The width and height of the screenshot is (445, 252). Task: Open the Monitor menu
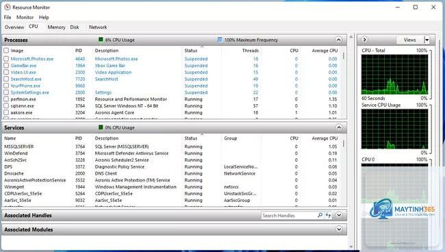pyautogui.click(x=25, y=17)
